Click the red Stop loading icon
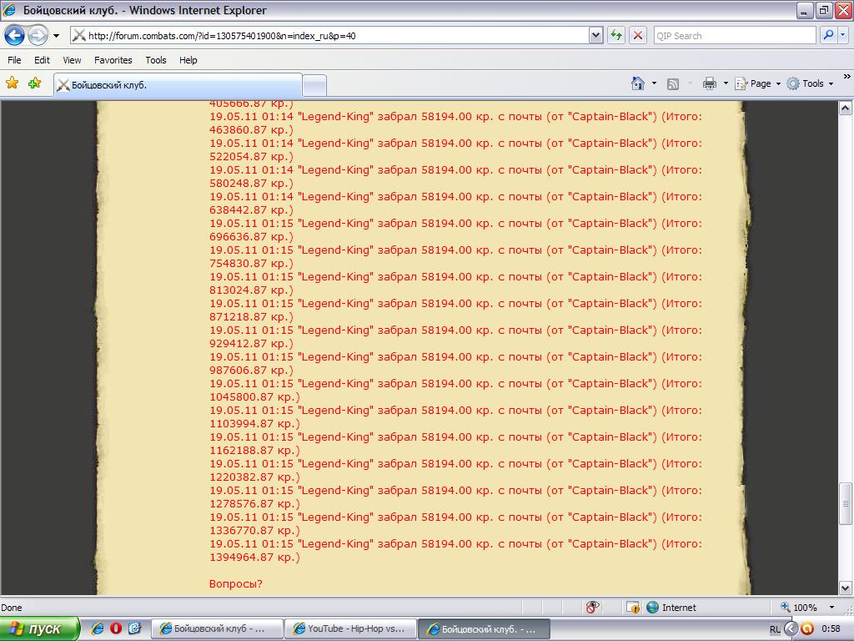 click(x=638, y=36)
